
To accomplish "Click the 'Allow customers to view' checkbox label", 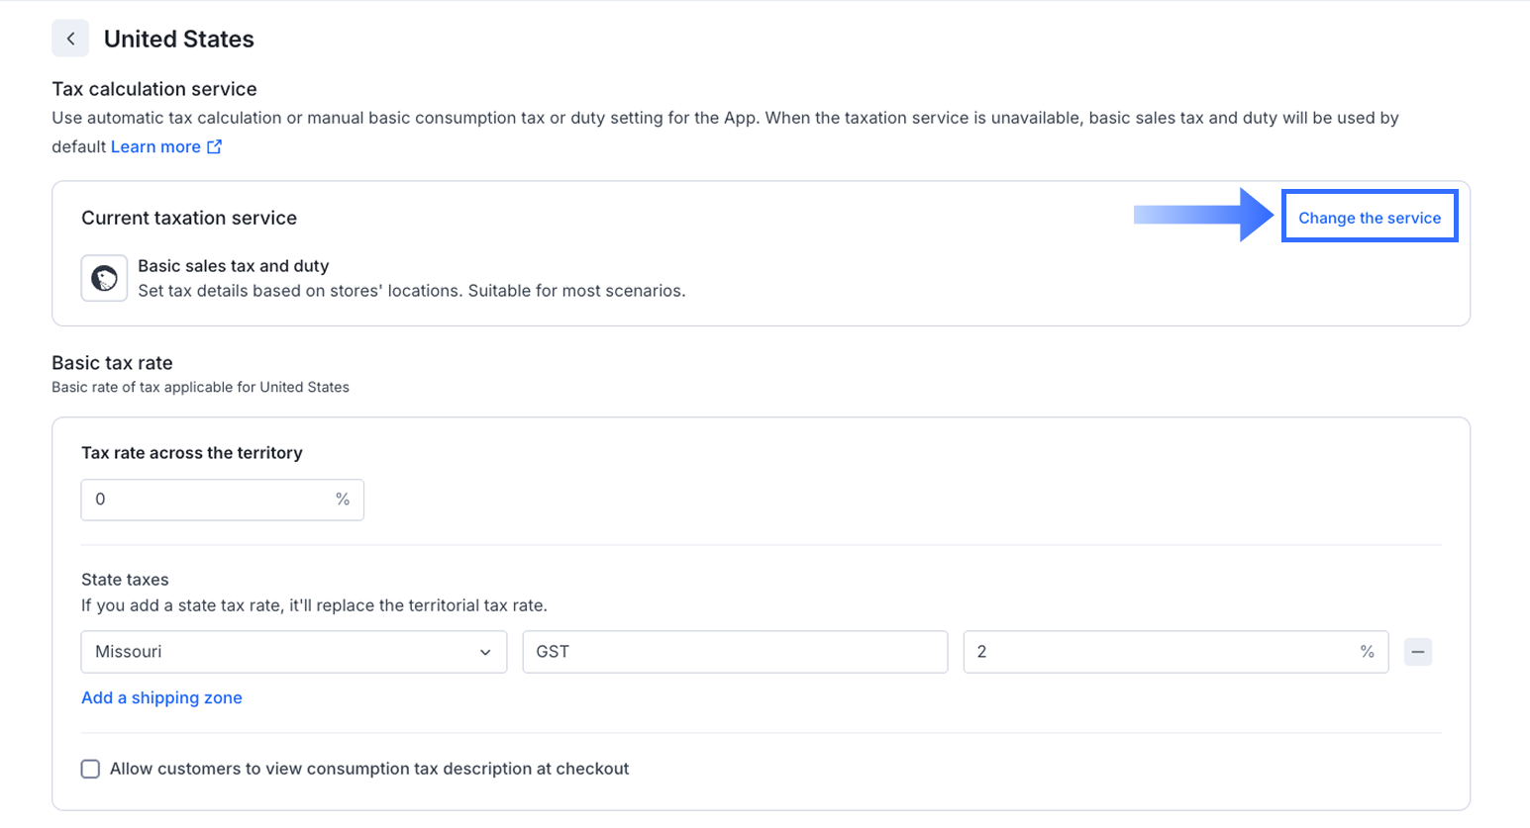I will [x=369, y=769].
